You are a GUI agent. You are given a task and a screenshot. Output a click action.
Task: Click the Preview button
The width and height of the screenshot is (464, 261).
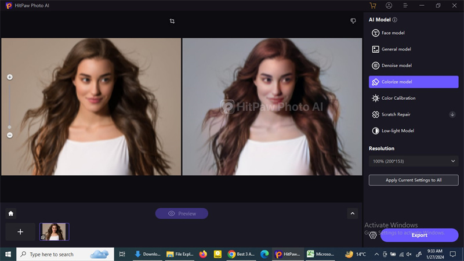182,213
